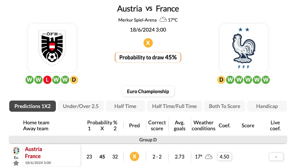This screenshot has width=296, height=167.
Task: Click the 4.50 coefficient button
Action: coord(224,157)
